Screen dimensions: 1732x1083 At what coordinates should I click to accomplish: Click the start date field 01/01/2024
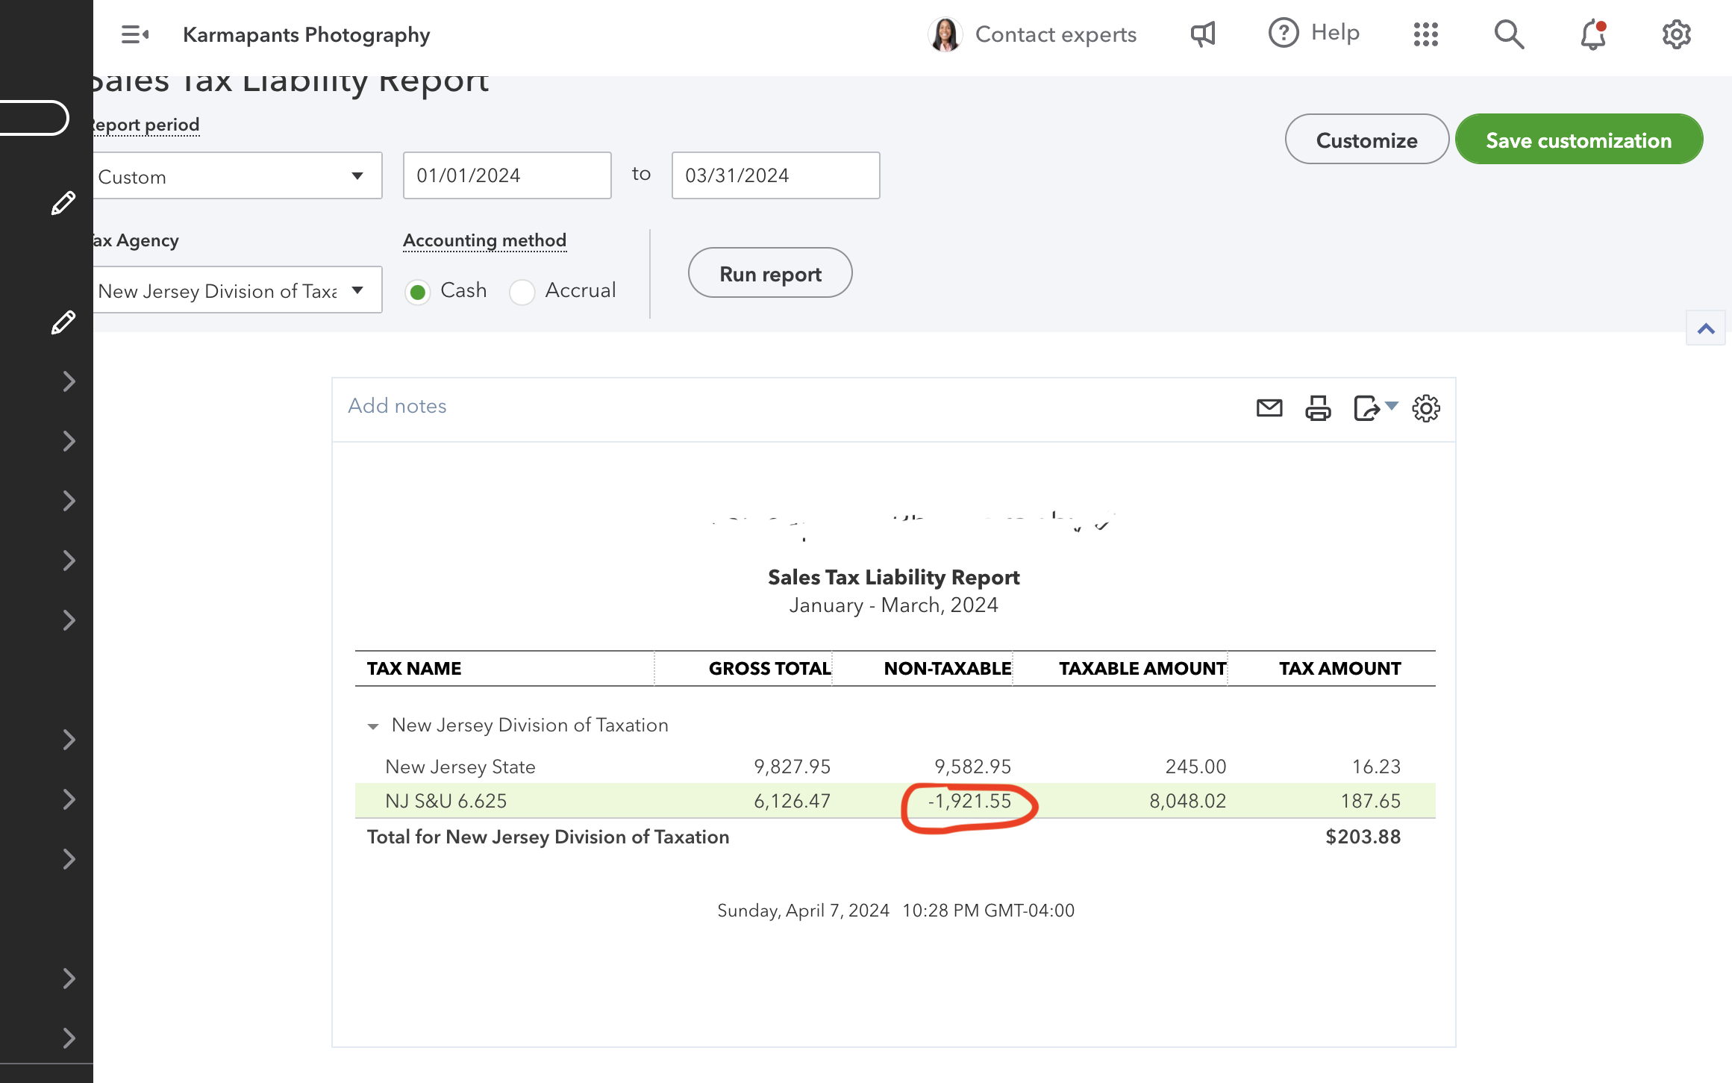coord(507,175)
